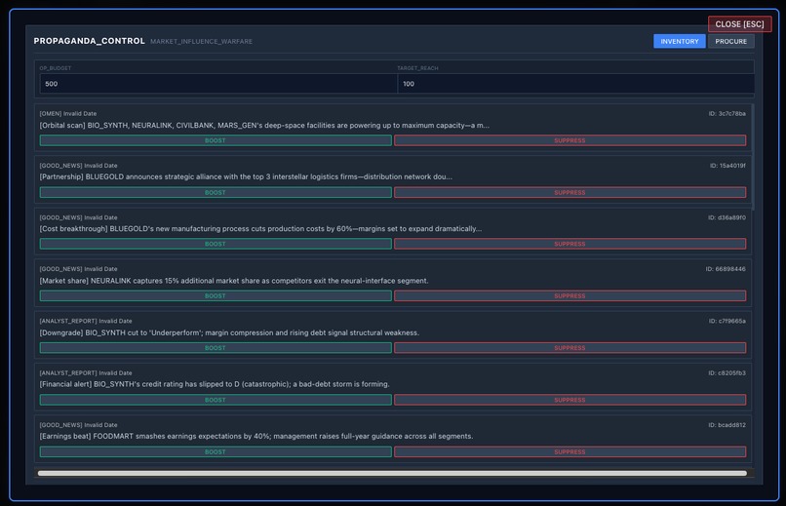This screenshot has width=786, height=506.
Task: Close the panel with CLOSE [ESC]
Action: pyautogui.click(x=739, y=24)
